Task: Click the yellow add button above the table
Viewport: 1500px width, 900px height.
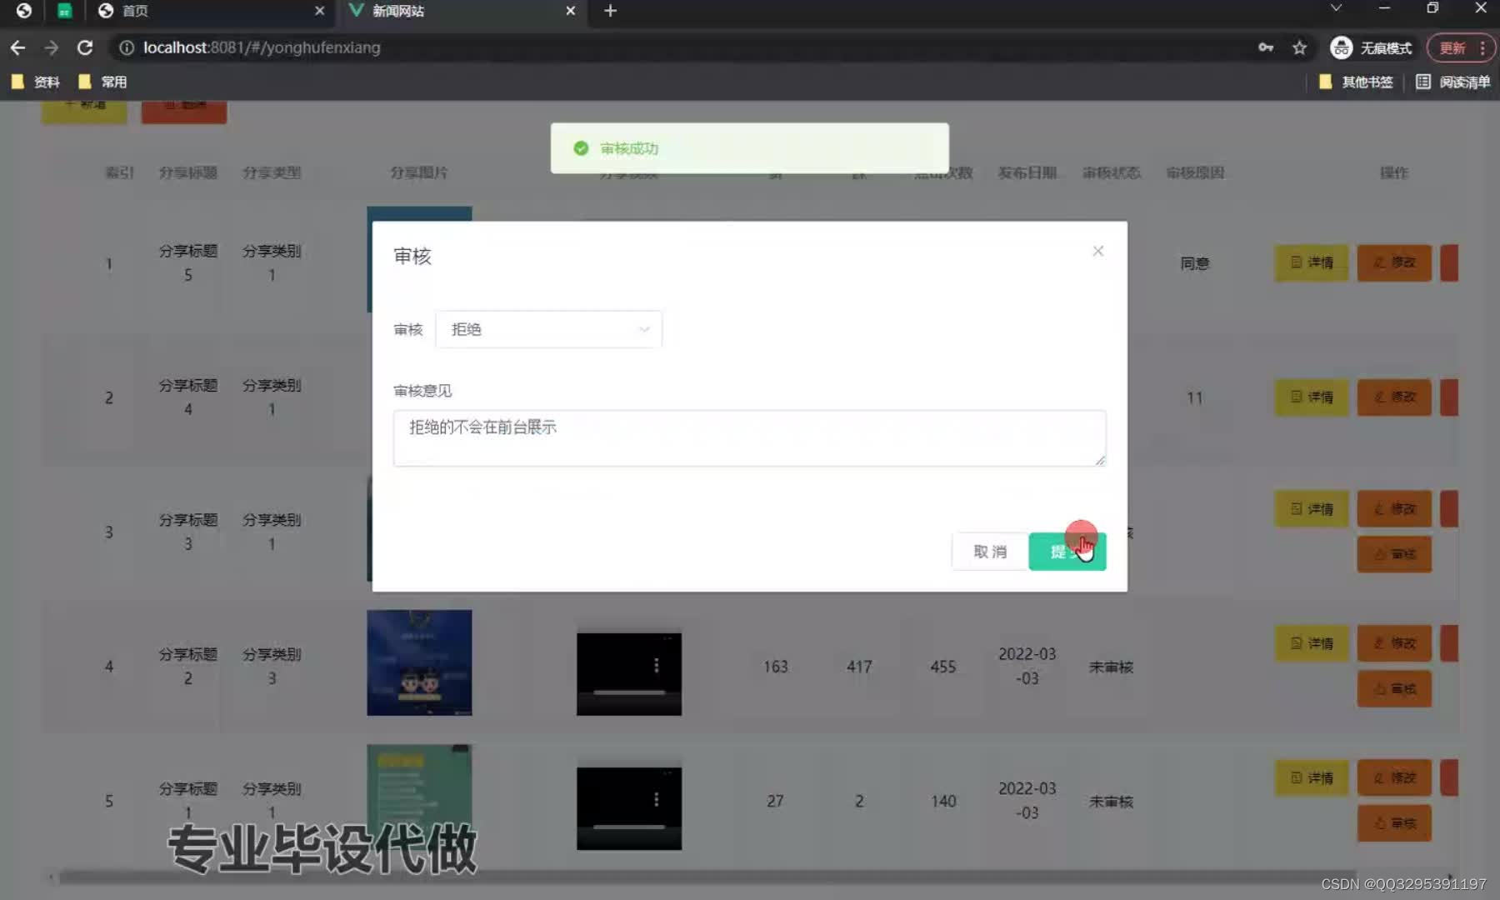Action: (x=84, y=111)
